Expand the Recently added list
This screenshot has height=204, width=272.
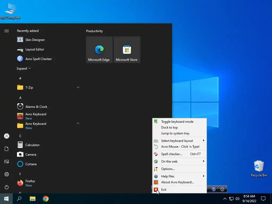[24, 69]
